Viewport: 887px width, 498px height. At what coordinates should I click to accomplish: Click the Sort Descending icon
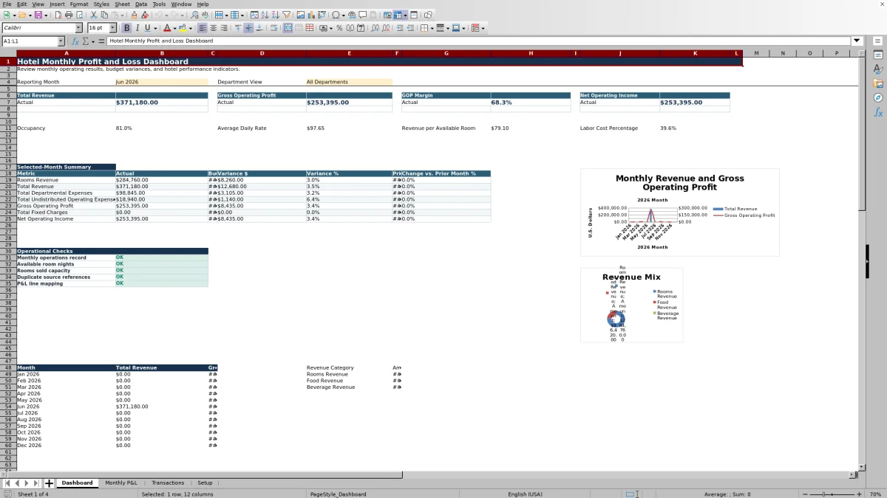point(275,15)
